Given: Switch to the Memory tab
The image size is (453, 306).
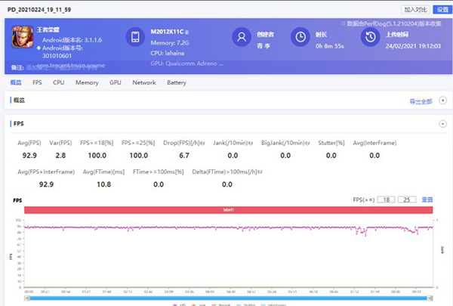Looking at the screenshot, I should (x=87, y=82).
